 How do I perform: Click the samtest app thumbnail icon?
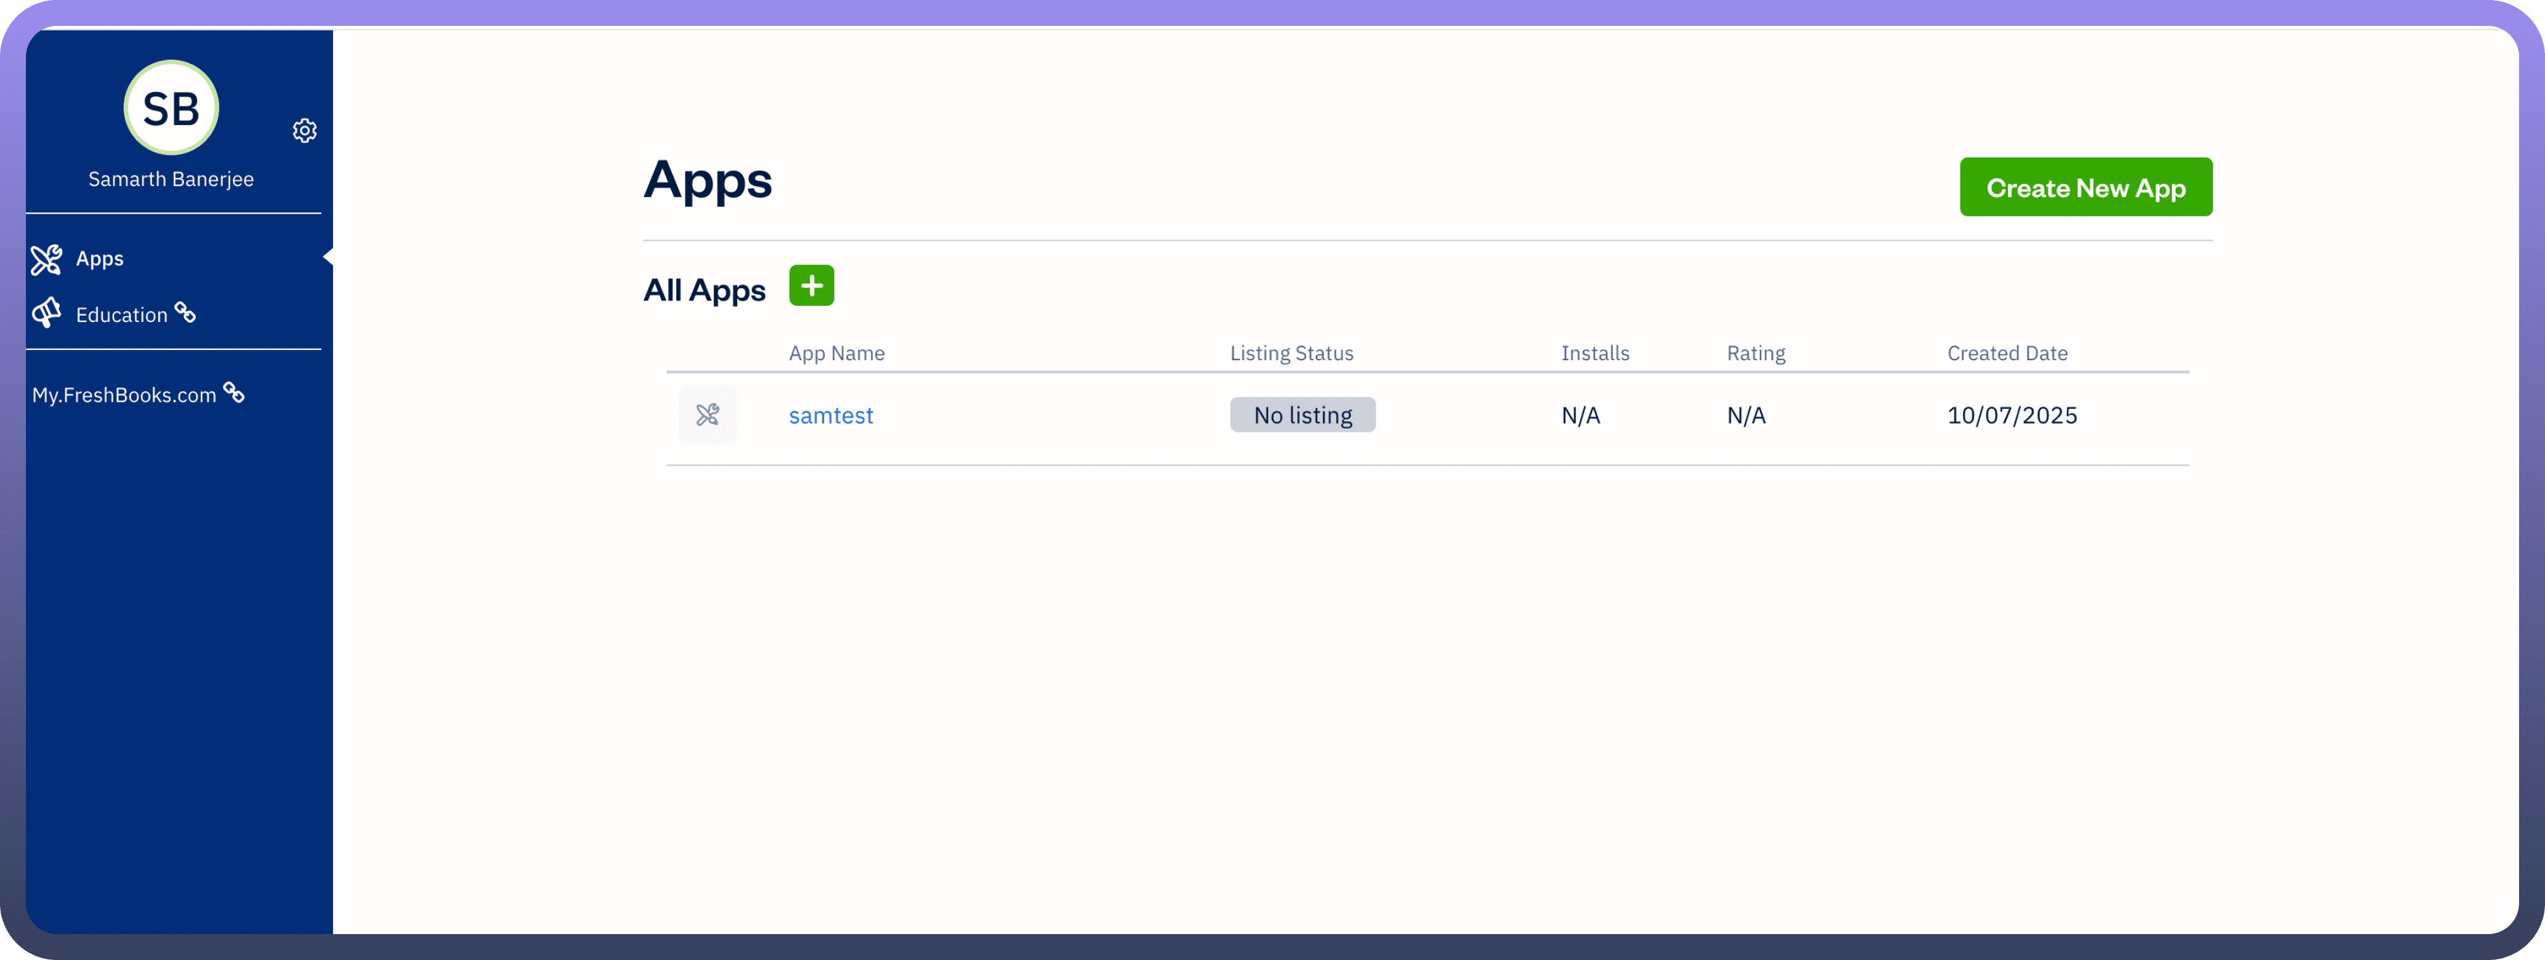coord(708,415)
